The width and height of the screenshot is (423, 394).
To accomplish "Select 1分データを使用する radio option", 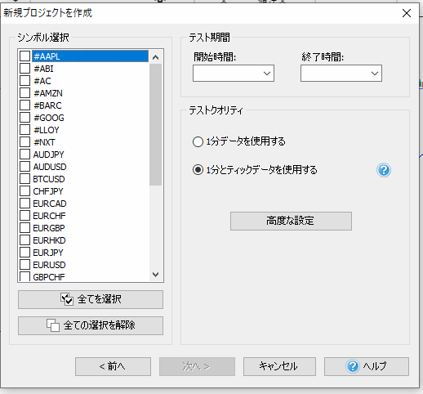I will point(198,141).
